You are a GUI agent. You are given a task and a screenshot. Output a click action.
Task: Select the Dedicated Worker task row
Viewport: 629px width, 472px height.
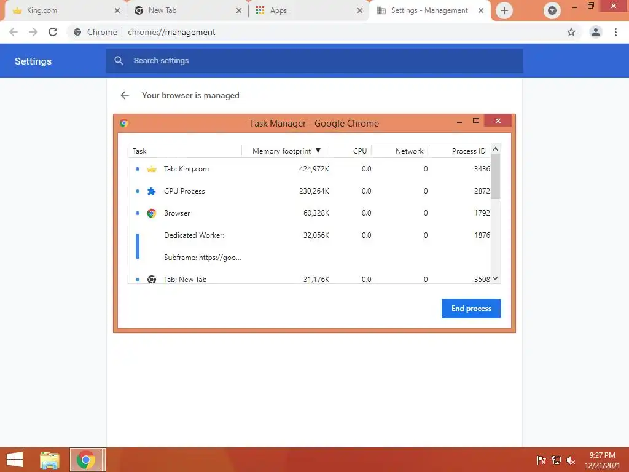point(310,235)
